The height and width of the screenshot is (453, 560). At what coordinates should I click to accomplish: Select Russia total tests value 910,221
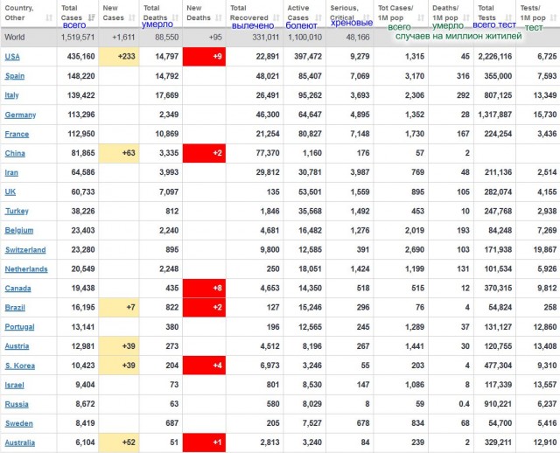point(498,404)
